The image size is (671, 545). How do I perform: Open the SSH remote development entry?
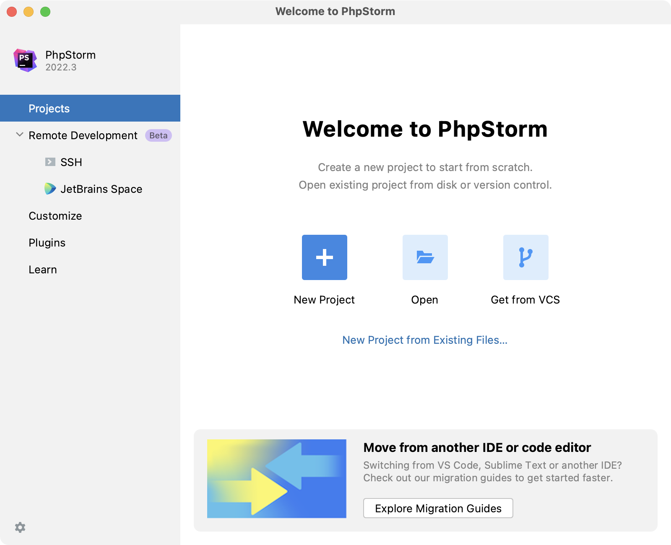pos(90,162)
